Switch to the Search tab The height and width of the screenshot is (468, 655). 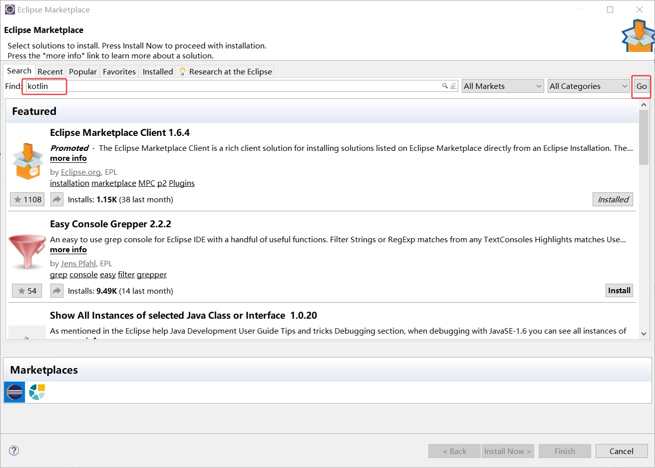click(19, 71)
